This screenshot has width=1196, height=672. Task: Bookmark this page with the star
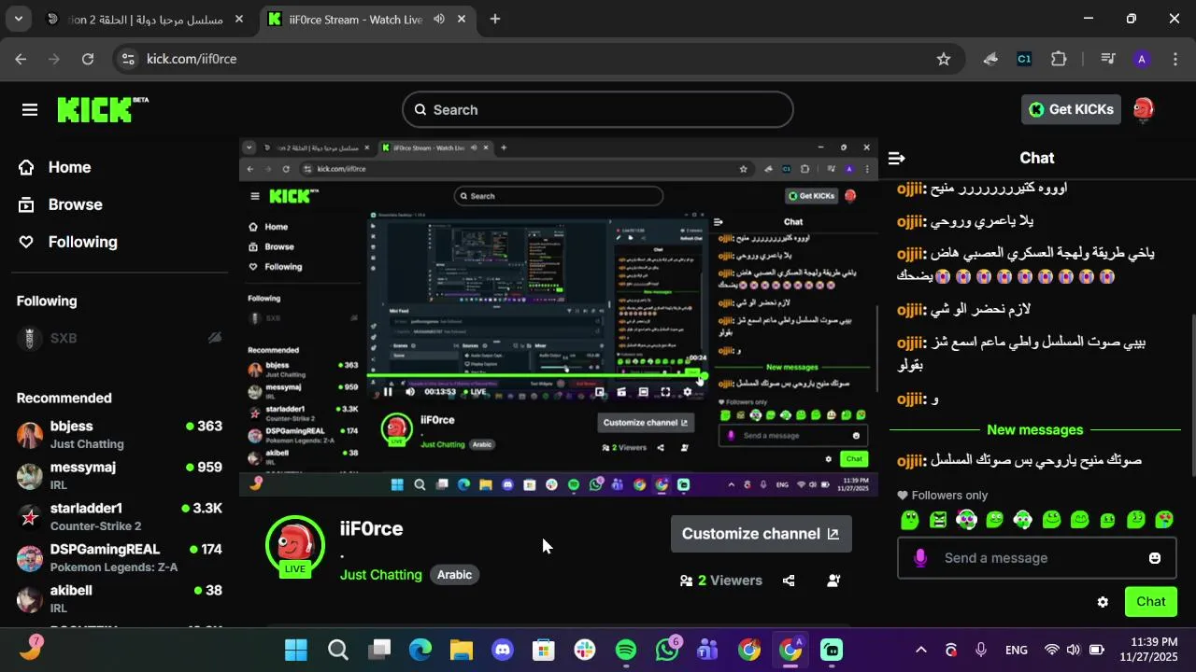coord(944,59)
